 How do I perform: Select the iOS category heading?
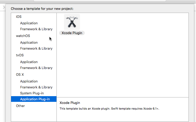click(19, 17)
